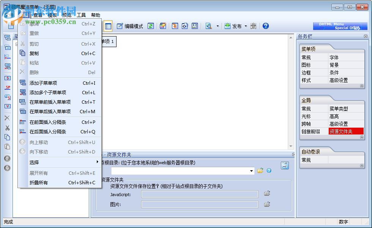Click the paste clipboard icon in left sidebar
This screenshot has width=372, height=228.
pos(7,147)
